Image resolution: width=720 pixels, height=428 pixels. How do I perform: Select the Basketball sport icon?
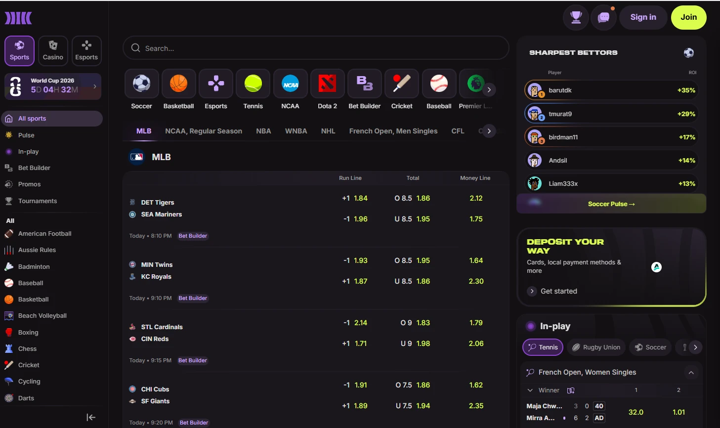(x=178, y=84)
